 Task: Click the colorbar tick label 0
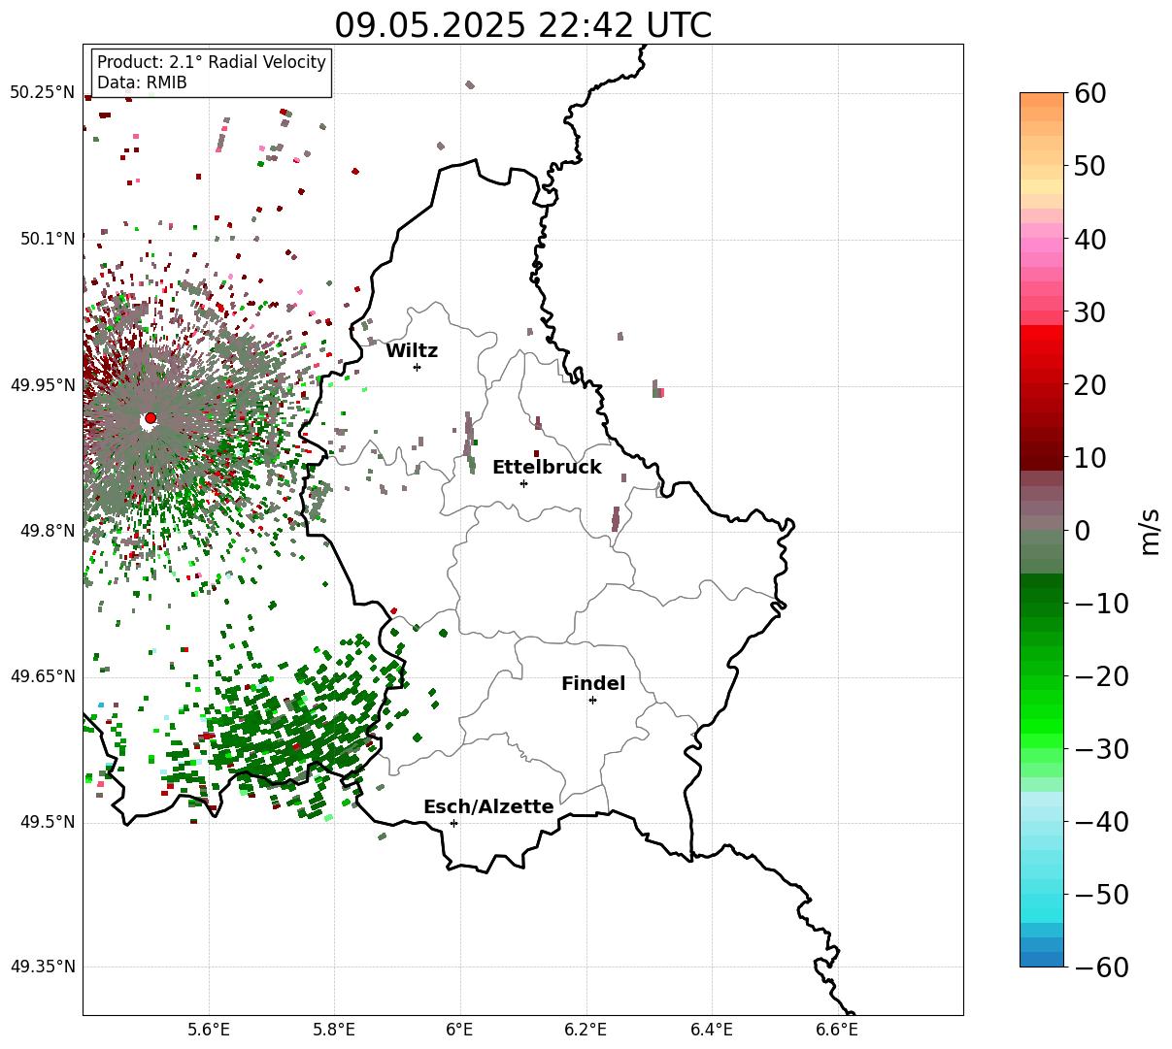tap(1082, 530)
